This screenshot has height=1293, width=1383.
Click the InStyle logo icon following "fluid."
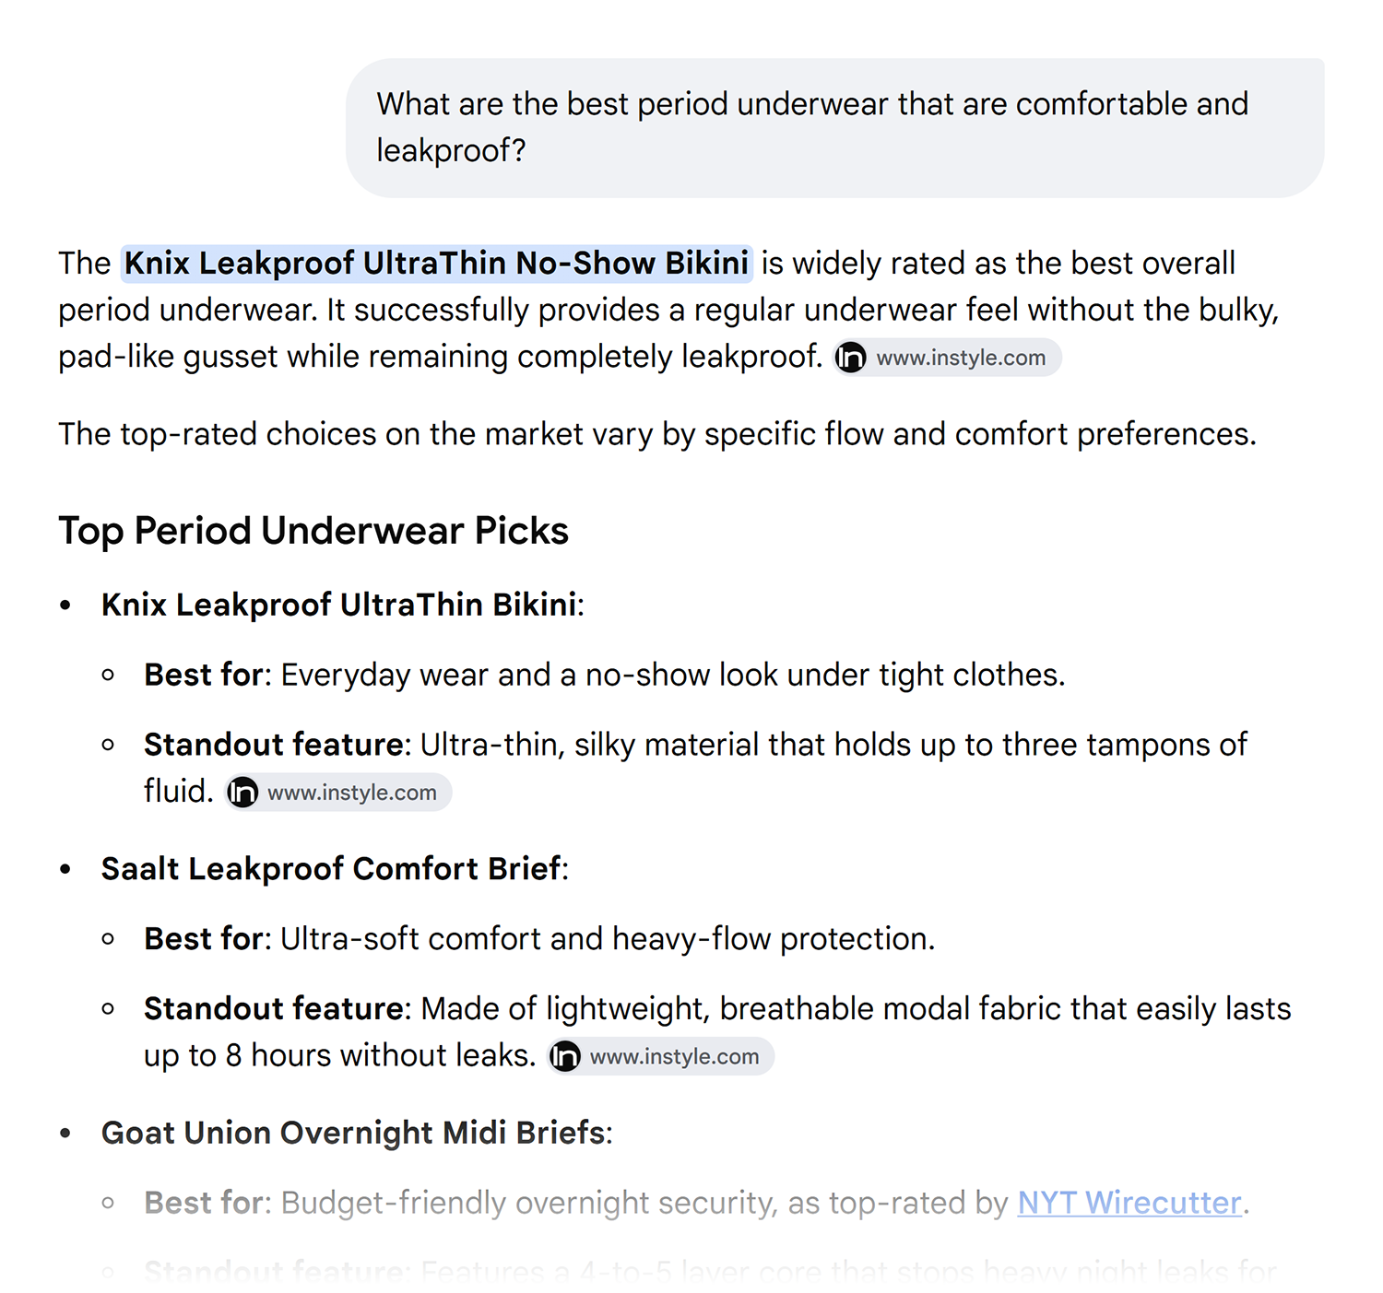coord(242,793)
